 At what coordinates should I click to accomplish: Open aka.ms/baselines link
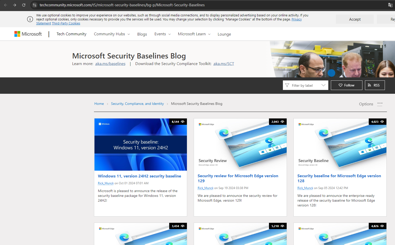(110, 64)
